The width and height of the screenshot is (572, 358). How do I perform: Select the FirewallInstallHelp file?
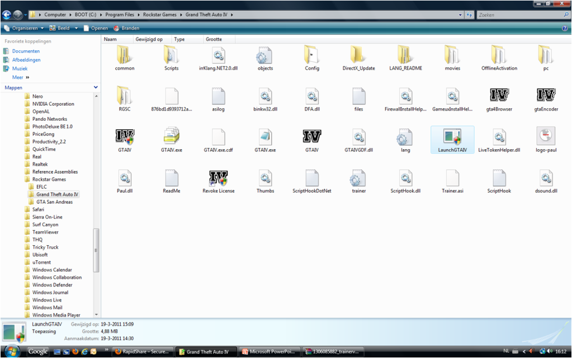(x=405, y=99)
